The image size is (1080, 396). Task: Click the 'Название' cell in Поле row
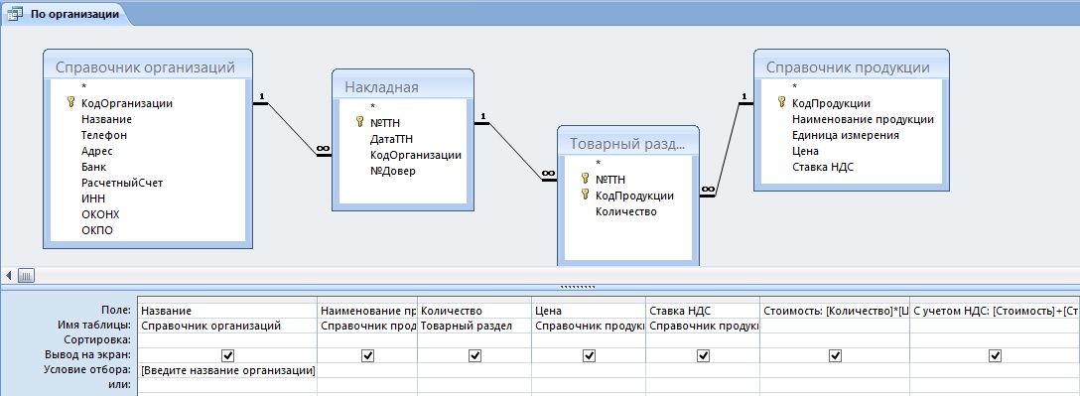point(228,312)
